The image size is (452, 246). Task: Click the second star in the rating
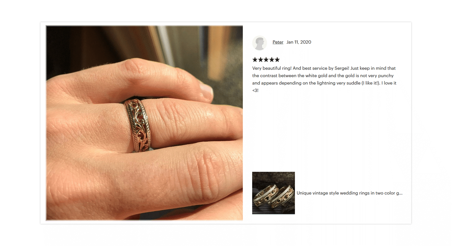[261, 59]
